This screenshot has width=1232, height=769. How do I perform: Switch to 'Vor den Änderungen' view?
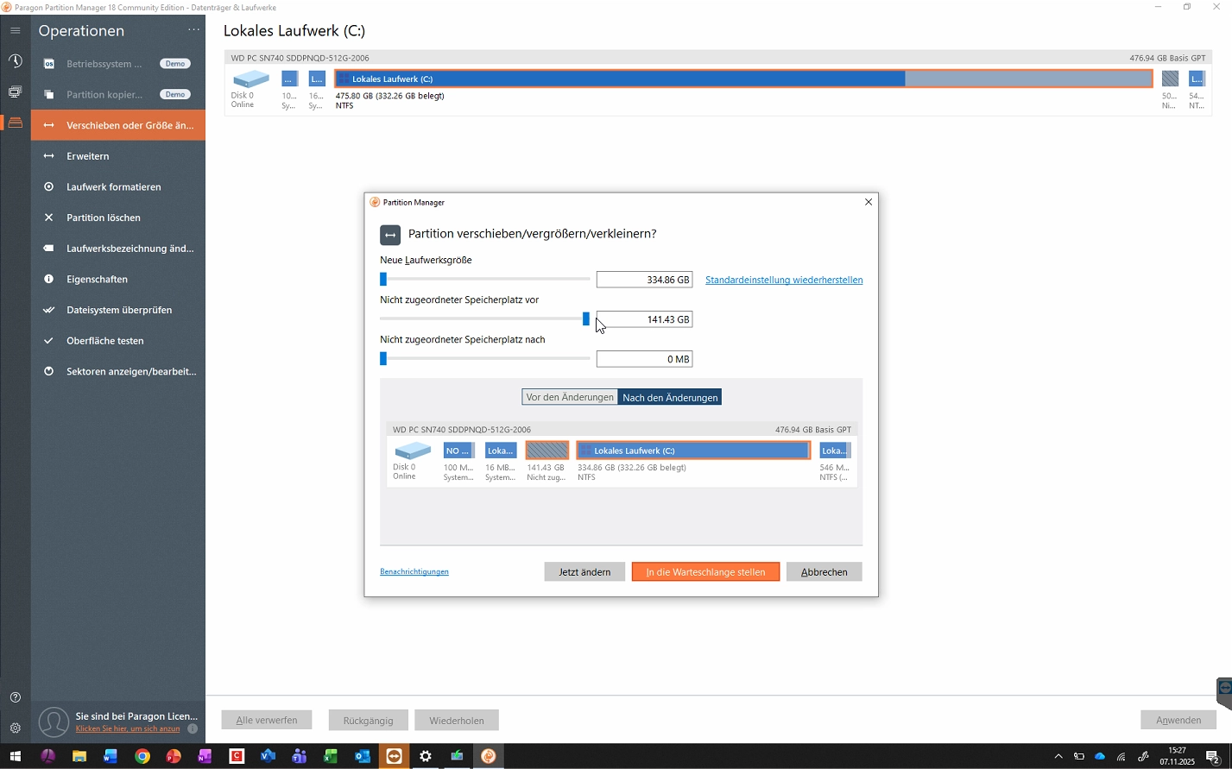point(570,397)
